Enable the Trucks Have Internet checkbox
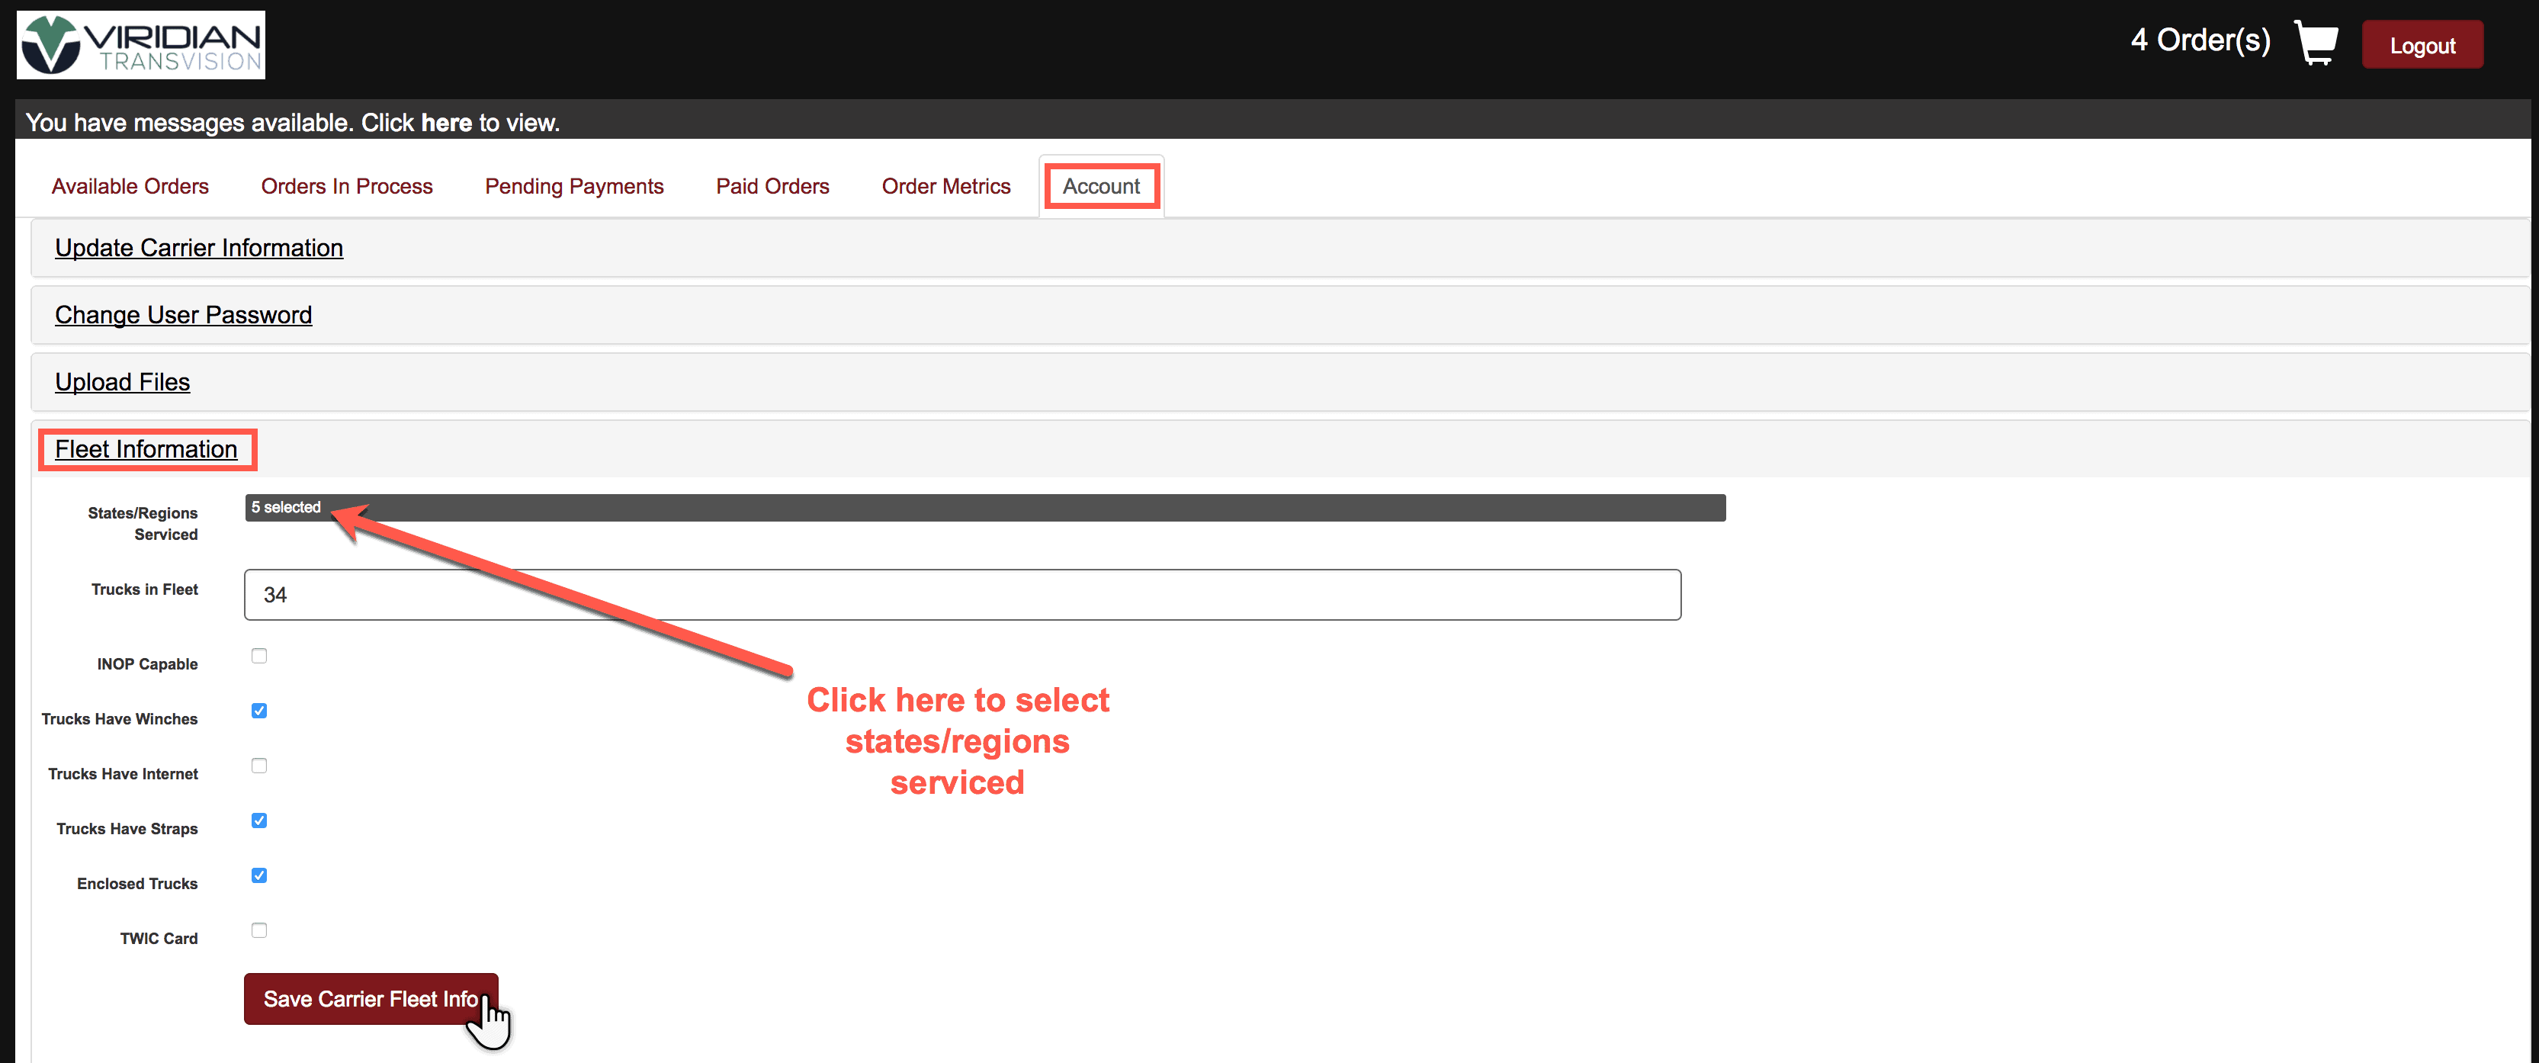 pyautogui.click(x=259, y=765)
